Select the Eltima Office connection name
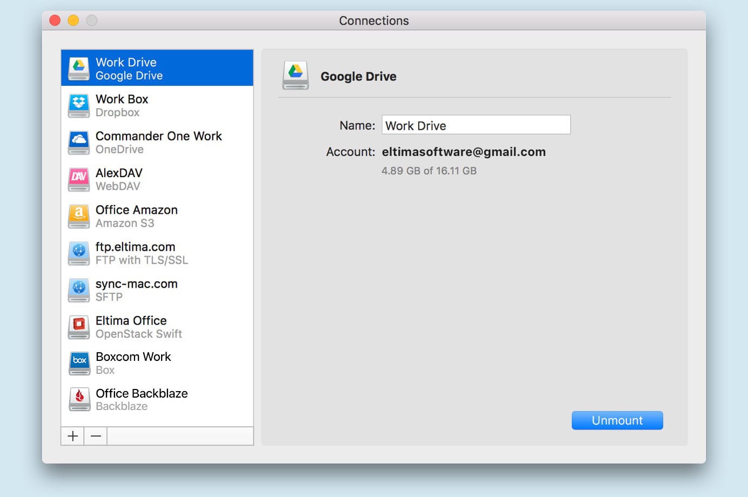 pos(131,320)
